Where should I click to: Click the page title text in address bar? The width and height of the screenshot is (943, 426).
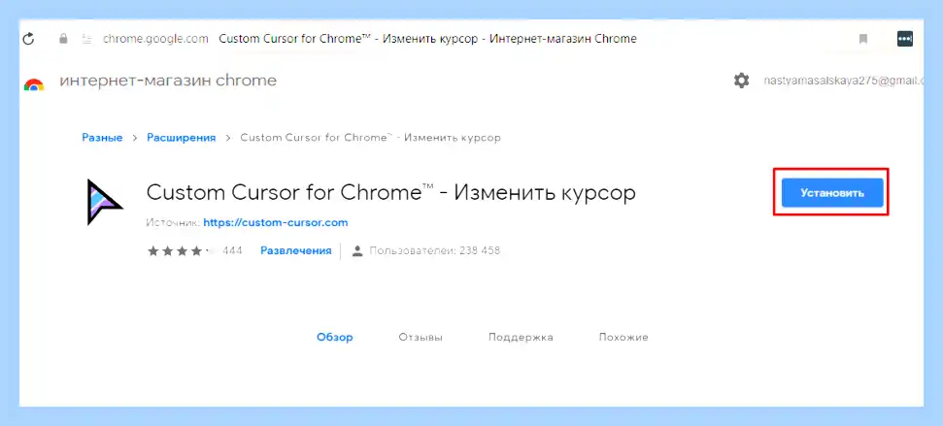point(427,39)
